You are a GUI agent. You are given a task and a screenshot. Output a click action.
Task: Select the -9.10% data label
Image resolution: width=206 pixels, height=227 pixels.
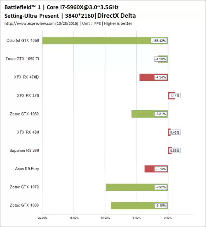[160, 206]
